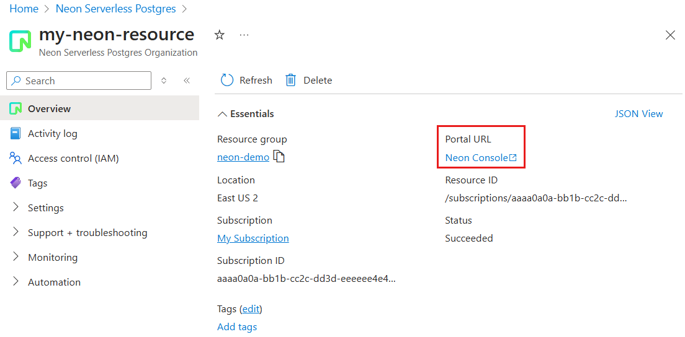The width and height of the screenshot is (685, 337).
Task: Open the more options ellipsis menu
Action: tap(244, 35)
